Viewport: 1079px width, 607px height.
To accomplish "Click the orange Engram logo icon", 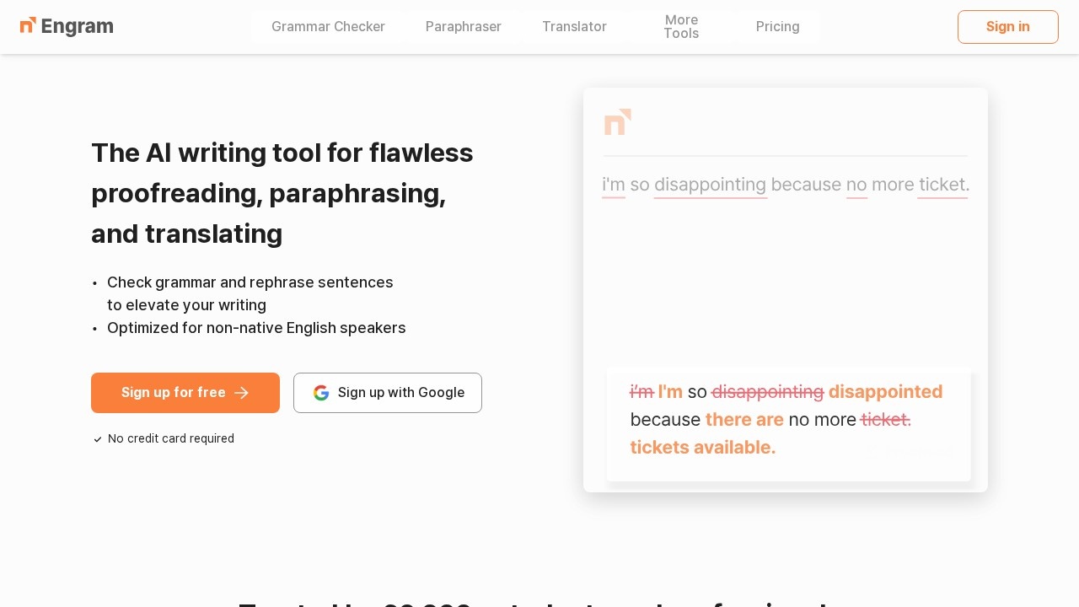I will pyautogui.click(x=28, y=25).
